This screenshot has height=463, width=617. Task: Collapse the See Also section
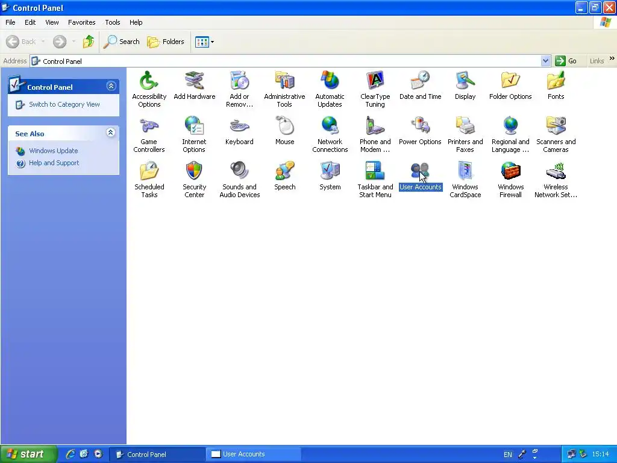click(x=111, y=133)
